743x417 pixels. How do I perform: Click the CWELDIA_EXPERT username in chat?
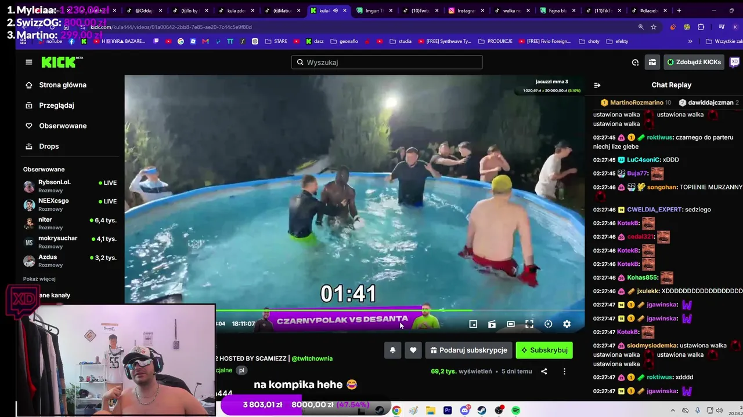654,210
